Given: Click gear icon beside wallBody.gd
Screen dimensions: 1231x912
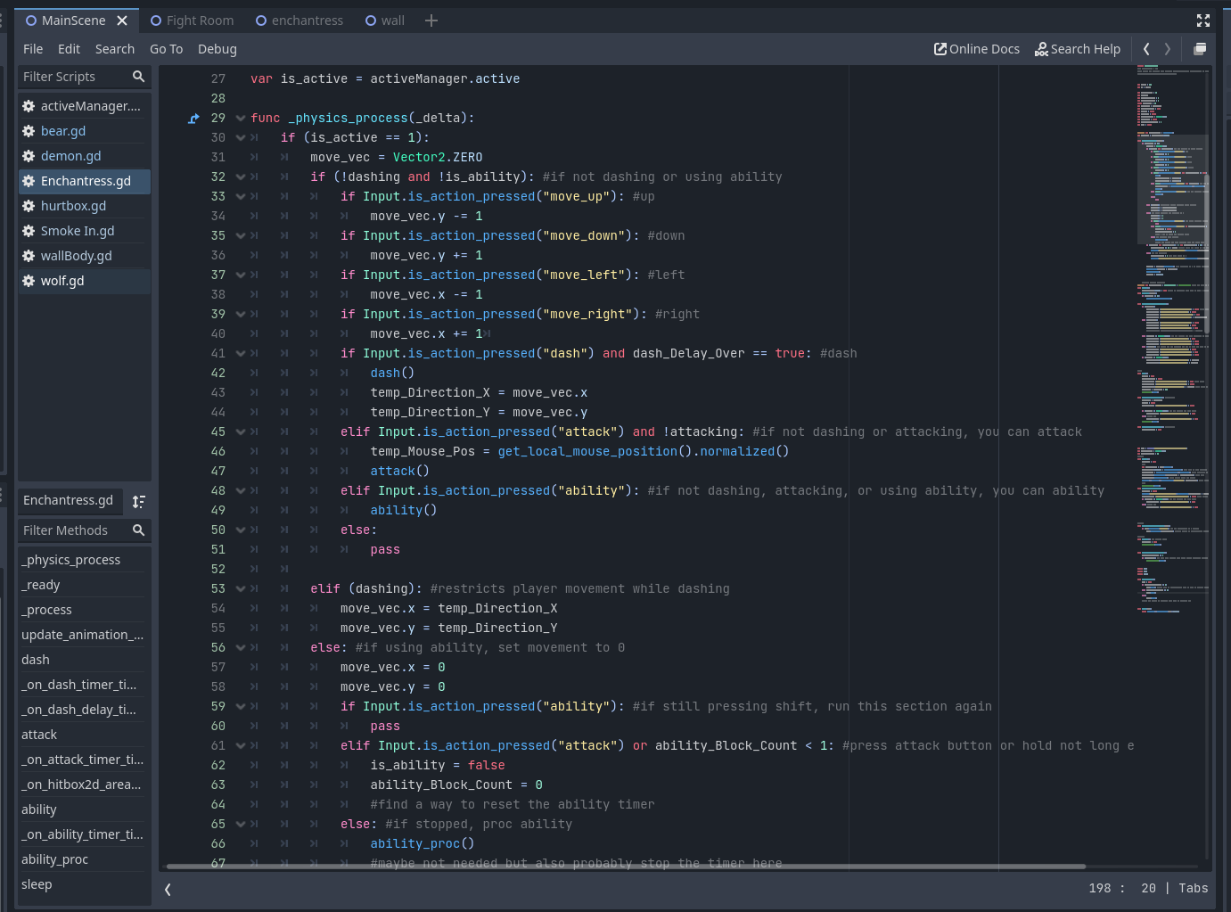Looking at the screenshot, I should pos(29,256).
